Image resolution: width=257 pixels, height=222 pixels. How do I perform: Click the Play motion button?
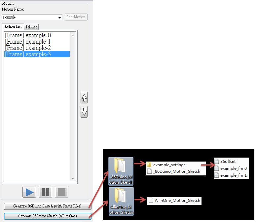[x=29, y=192]
